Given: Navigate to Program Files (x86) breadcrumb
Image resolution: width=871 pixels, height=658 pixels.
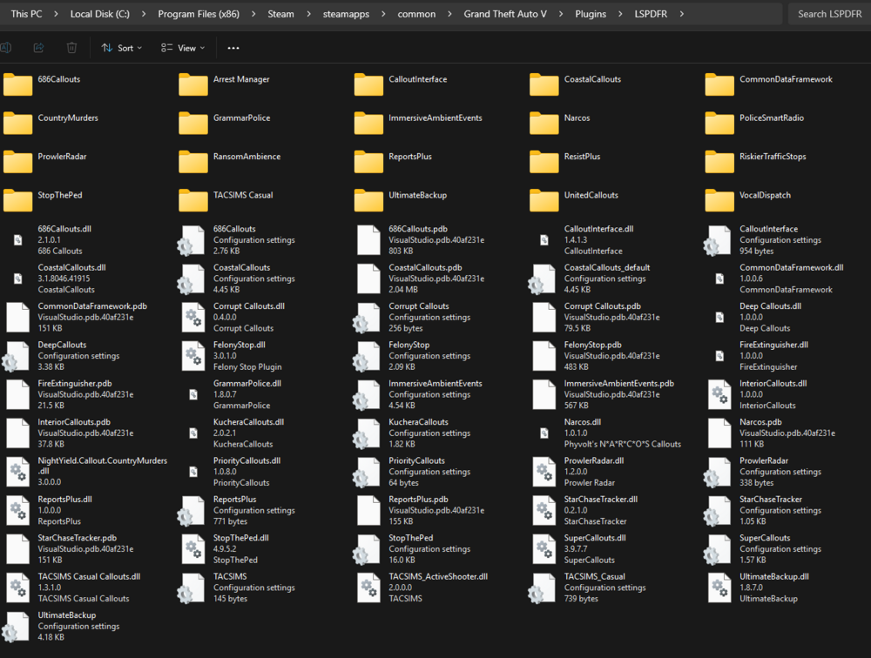Looking at the screenshot, I should coord(199,14).
